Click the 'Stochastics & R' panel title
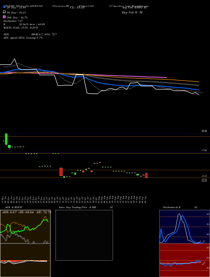Screen dimensions: 210x277 point(171,207)
